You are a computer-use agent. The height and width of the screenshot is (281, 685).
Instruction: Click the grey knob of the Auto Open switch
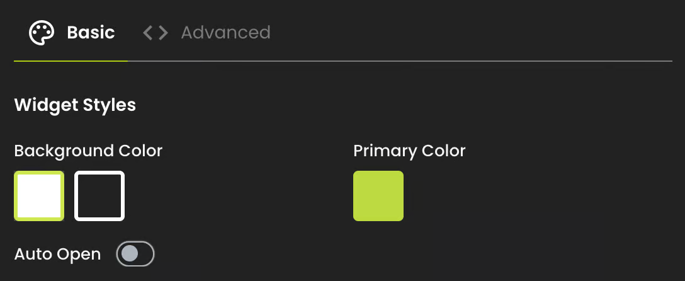point(129,254)
